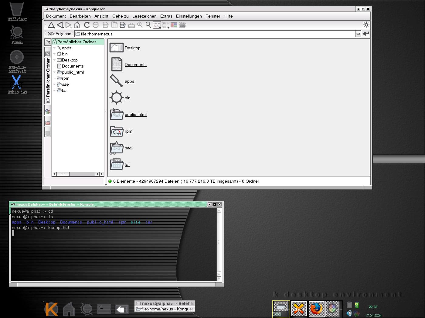This screenshot has height=318, width=425.
Task: Go to home folder in toolbar
Action: tap(77, 25)
